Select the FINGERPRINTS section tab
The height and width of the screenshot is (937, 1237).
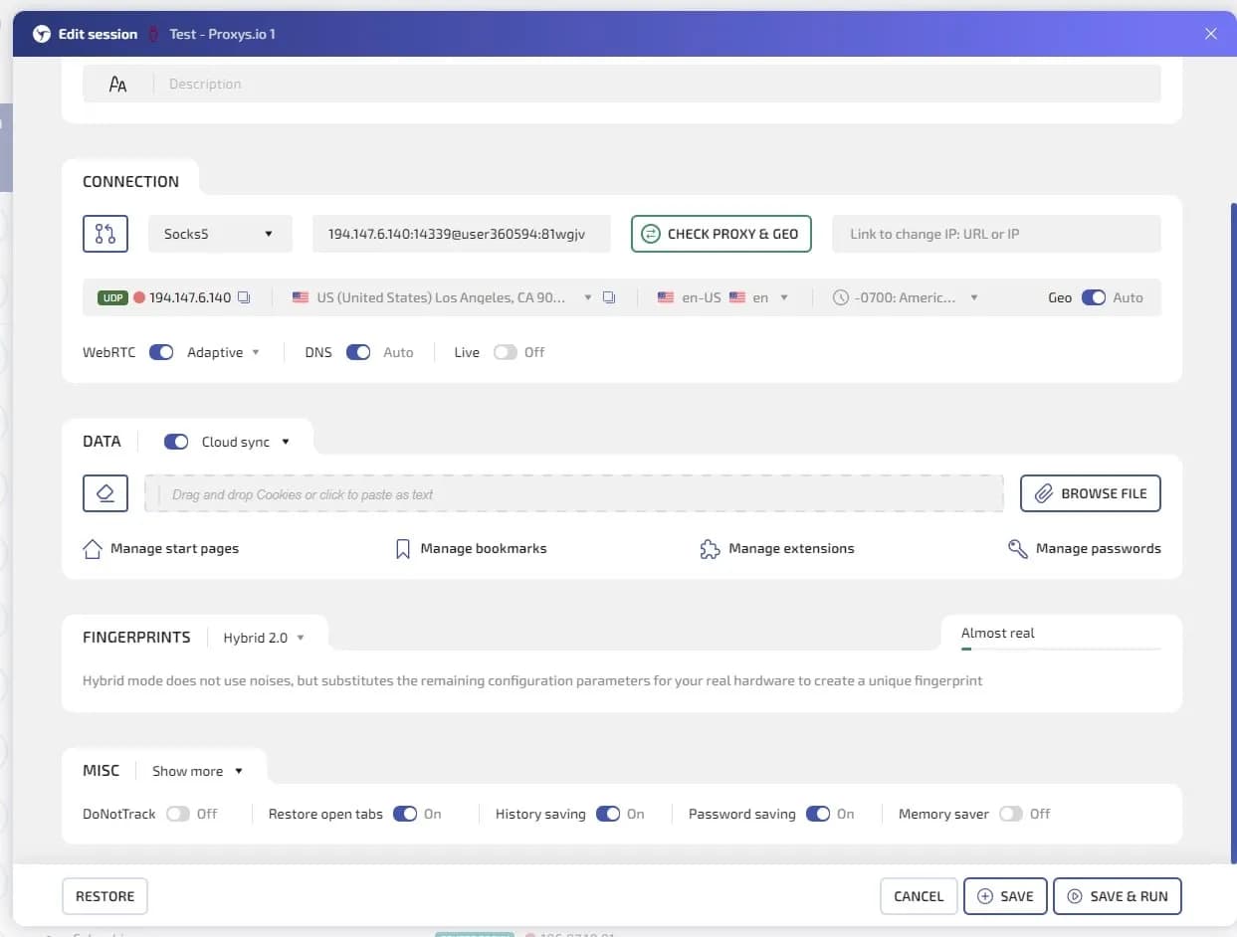coord(136,637)
